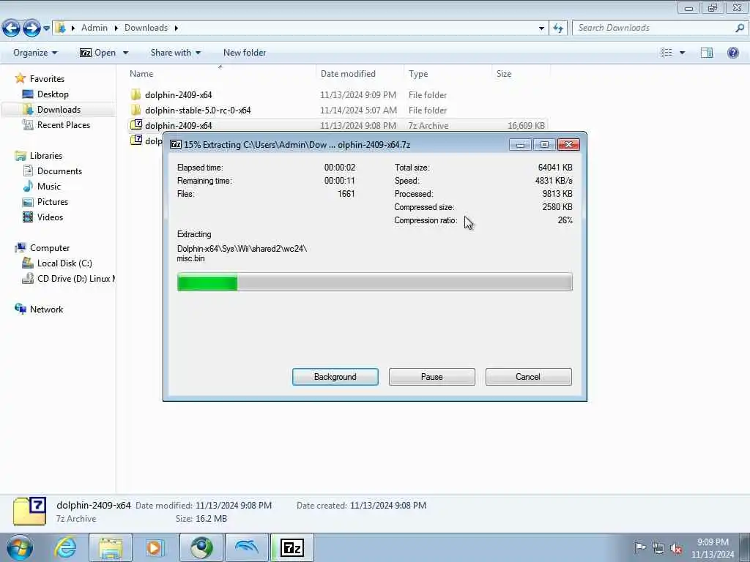750x562 pixels.
Task: Click the muted volume tray icon
Action: (676, 549)
